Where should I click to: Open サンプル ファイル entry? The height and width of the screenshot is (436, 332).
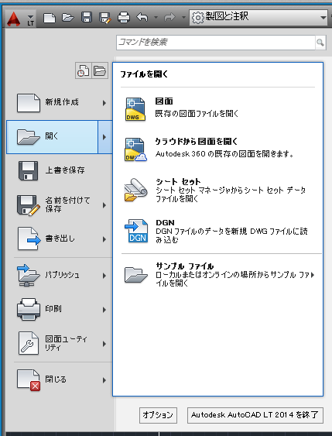pyautogui.click(x=217, y=275)
